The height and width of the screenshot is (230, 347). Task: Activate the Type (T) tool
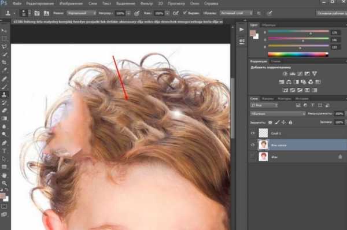[4, 151]
